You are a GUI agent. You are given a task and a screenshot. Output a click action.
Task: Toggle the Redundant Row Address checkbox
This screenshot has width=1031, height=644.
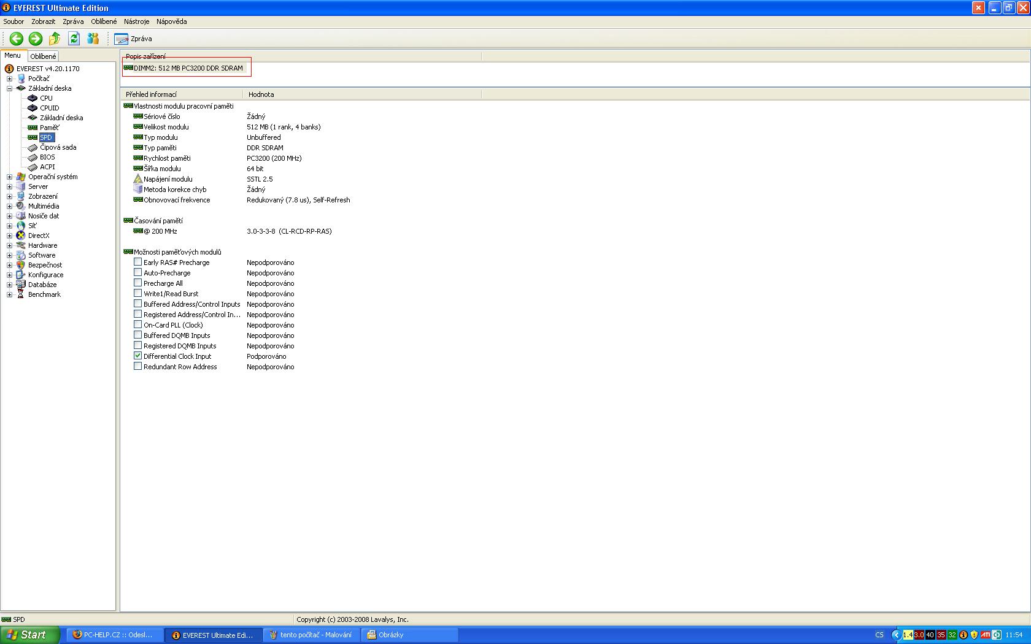pyautogui.click(x=138, y=366)
